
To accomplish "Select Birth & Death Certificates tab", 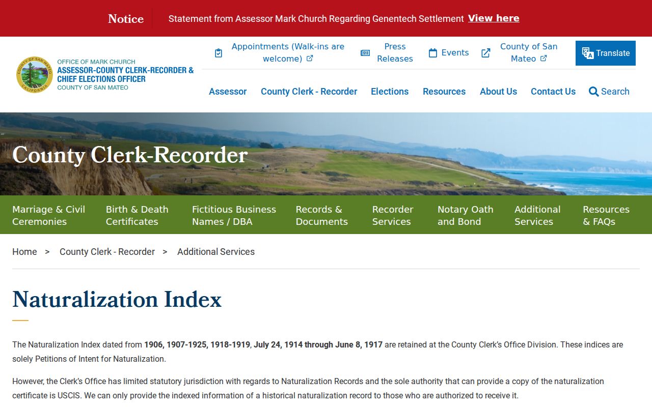I will [137, 215].
